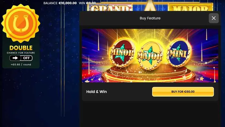This screenshot has height=127, width=225.
Task: Close the Buy Feature dialog
Action: [214, 18]
